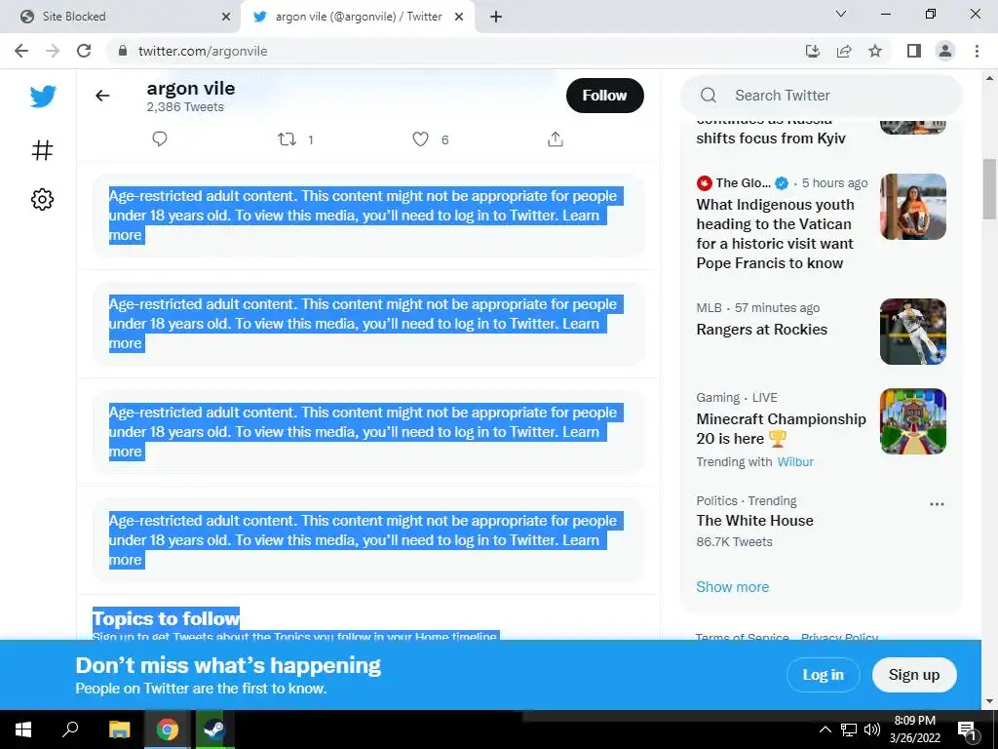
Task: Click the install app icon in address bar
Action: click(813, 51)
